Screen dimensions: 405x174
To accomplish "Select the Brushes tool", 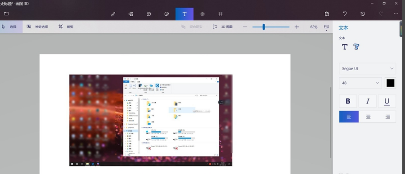I will tap(113, 14).
